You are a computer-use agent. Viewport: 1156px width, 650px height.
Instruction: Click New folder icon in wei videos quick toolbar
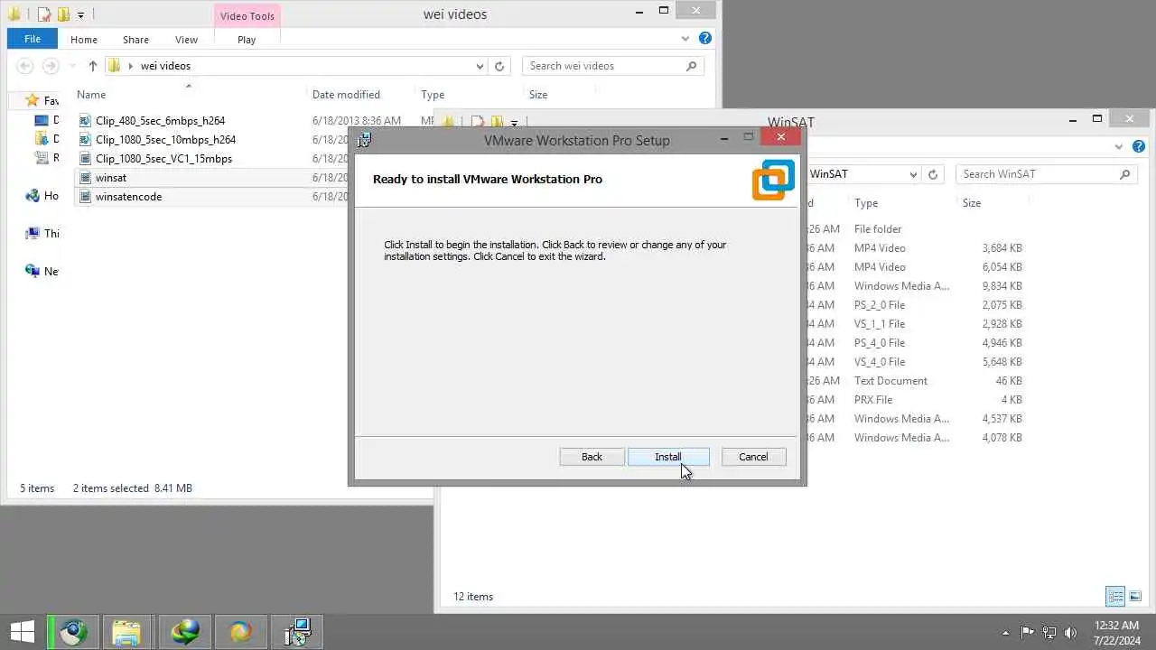[62, 14]
